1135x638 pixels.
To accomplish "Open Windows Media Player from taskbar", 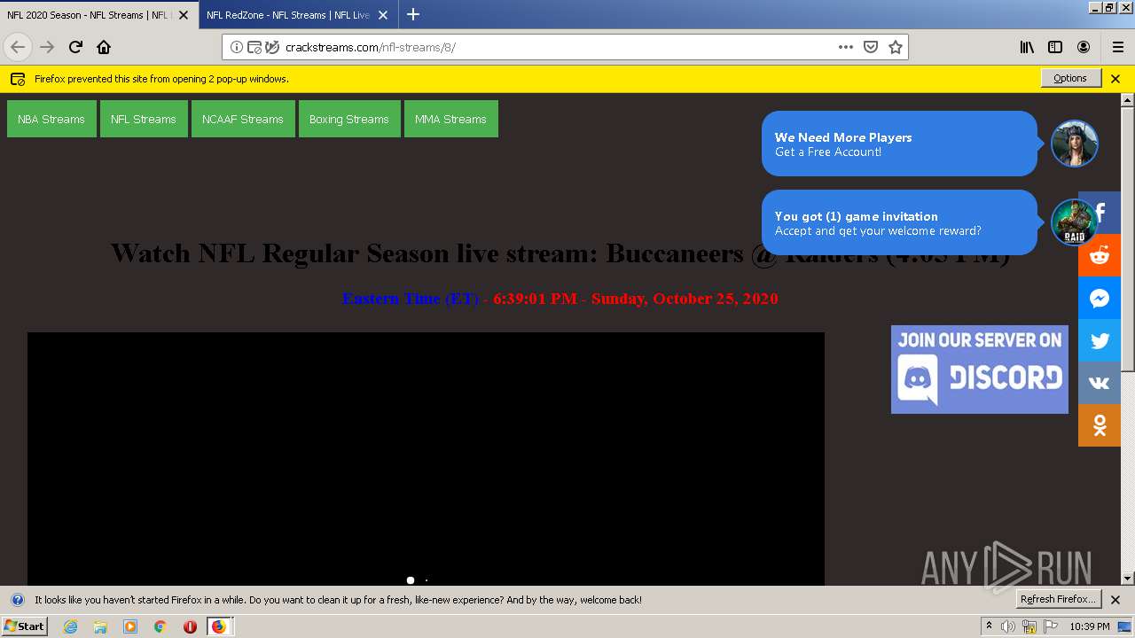I will [130, 626].
